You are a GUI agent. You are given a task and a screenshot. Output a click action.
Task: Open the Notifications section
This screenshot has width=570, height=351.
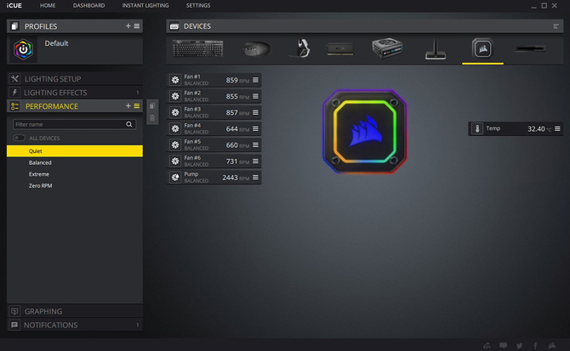tap(75, 325)
